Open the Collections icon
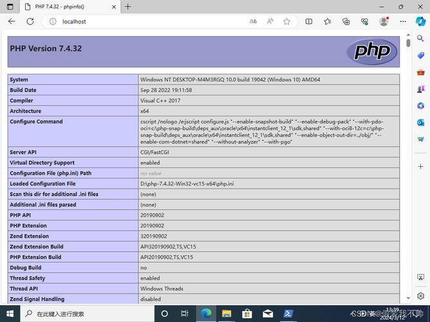 tap(346, 21)
